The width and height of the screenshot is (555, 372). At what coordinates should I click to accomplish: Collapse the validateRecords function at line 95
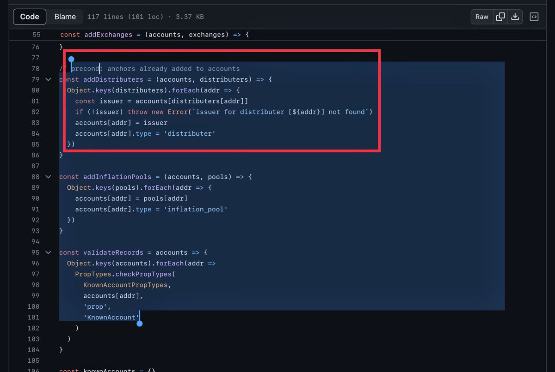48,252
